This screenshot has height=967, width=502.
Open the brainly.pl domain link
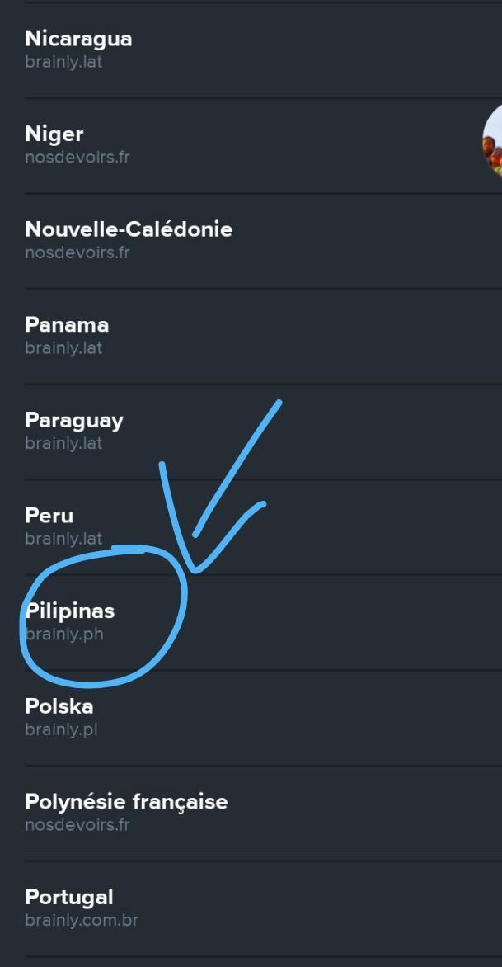[62, 729]
